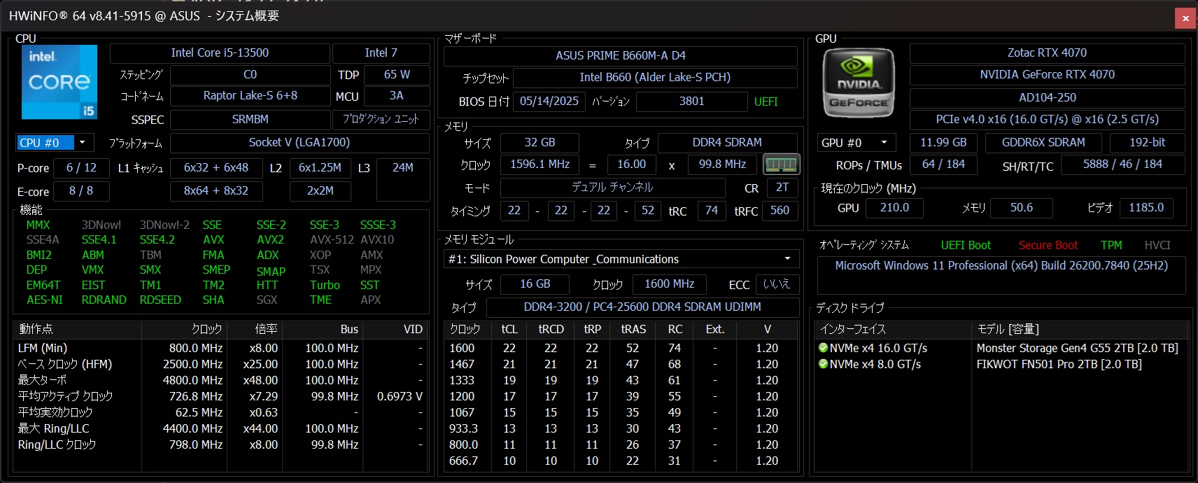Click the memory module chip icon
1198x483 pixels.
coord(781,164)
